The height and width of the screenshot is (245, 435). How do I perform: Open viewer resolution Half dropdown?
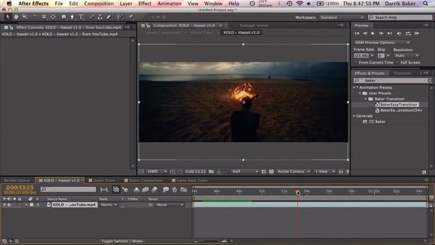(x=245, y=171)
